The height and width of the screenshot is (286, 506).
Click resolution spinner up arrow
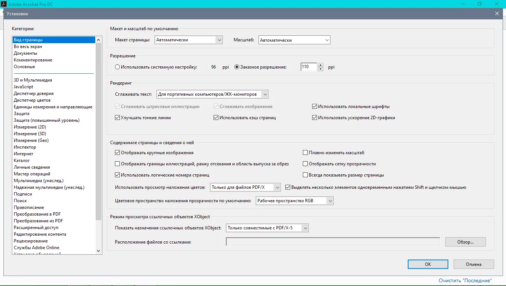(320, 65)
